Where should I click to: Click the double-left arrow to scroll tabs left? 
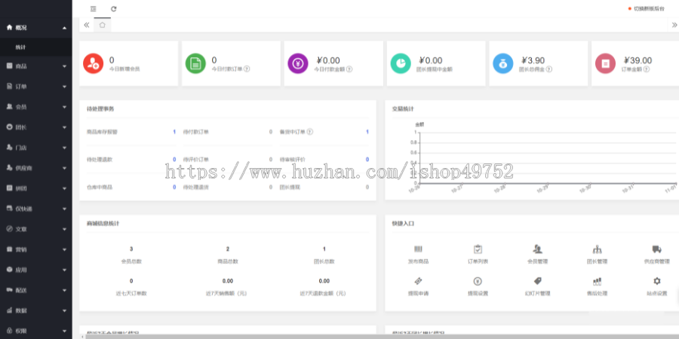(x=87, y=25)
